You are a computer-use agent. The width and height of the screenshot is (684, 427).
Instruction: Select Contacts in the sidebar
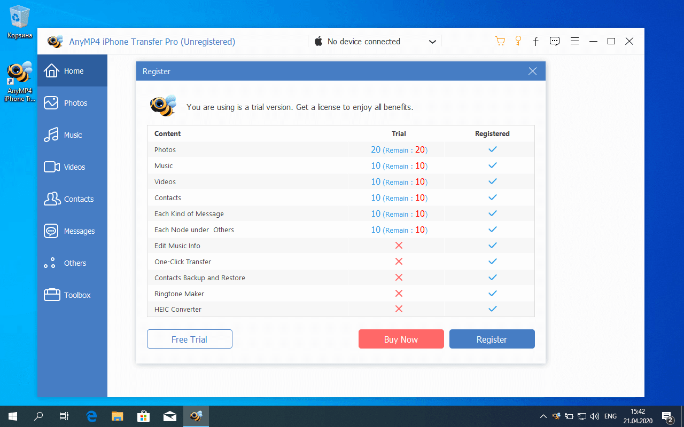click(x=72, y=199)
